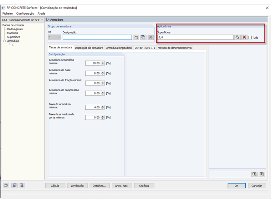The width and height of the screenshot is (271, 203).
Task: Click the left graphic export icon at bottom right
Action: click(254, 174)
